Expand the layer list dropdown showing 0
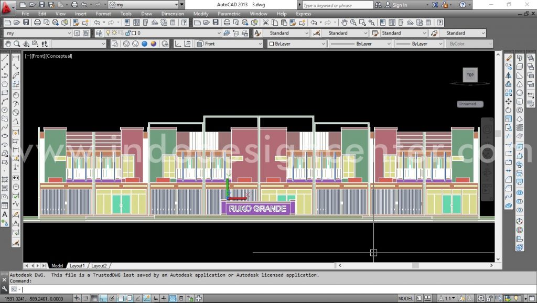Screen dimensions: 537x303 pos(219,33)
